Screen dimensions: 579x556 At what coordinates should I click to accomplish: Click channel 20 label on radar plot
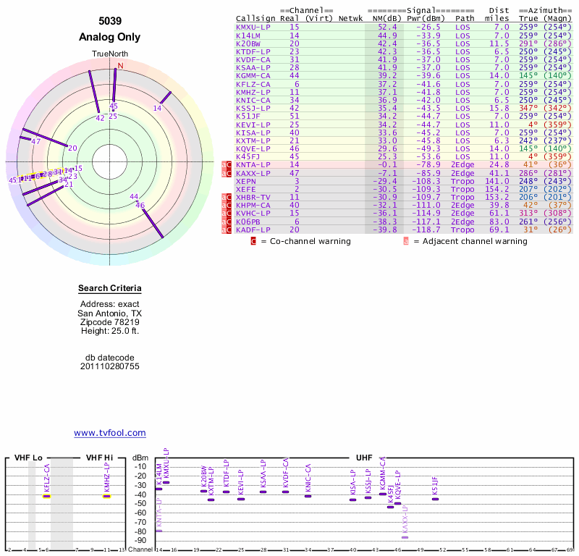click(x=72, y=148)
